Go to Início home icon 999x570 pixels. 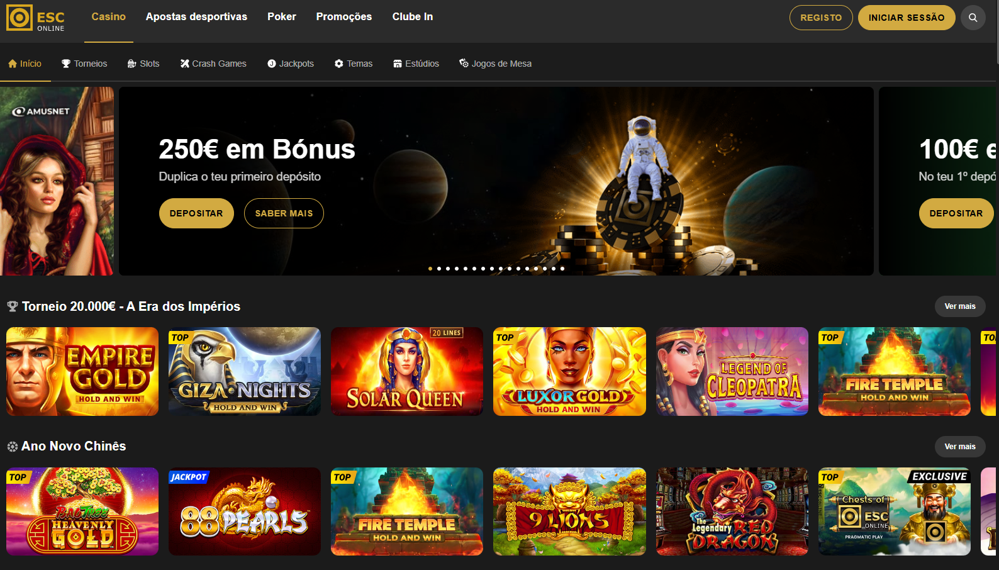point(25,64)
